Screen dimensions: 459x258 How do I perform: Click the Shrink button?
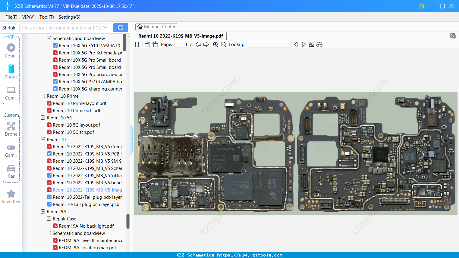9,27
